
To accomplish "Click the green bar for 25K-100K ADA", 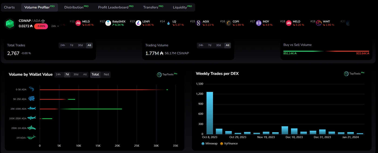I will [91, 109].
